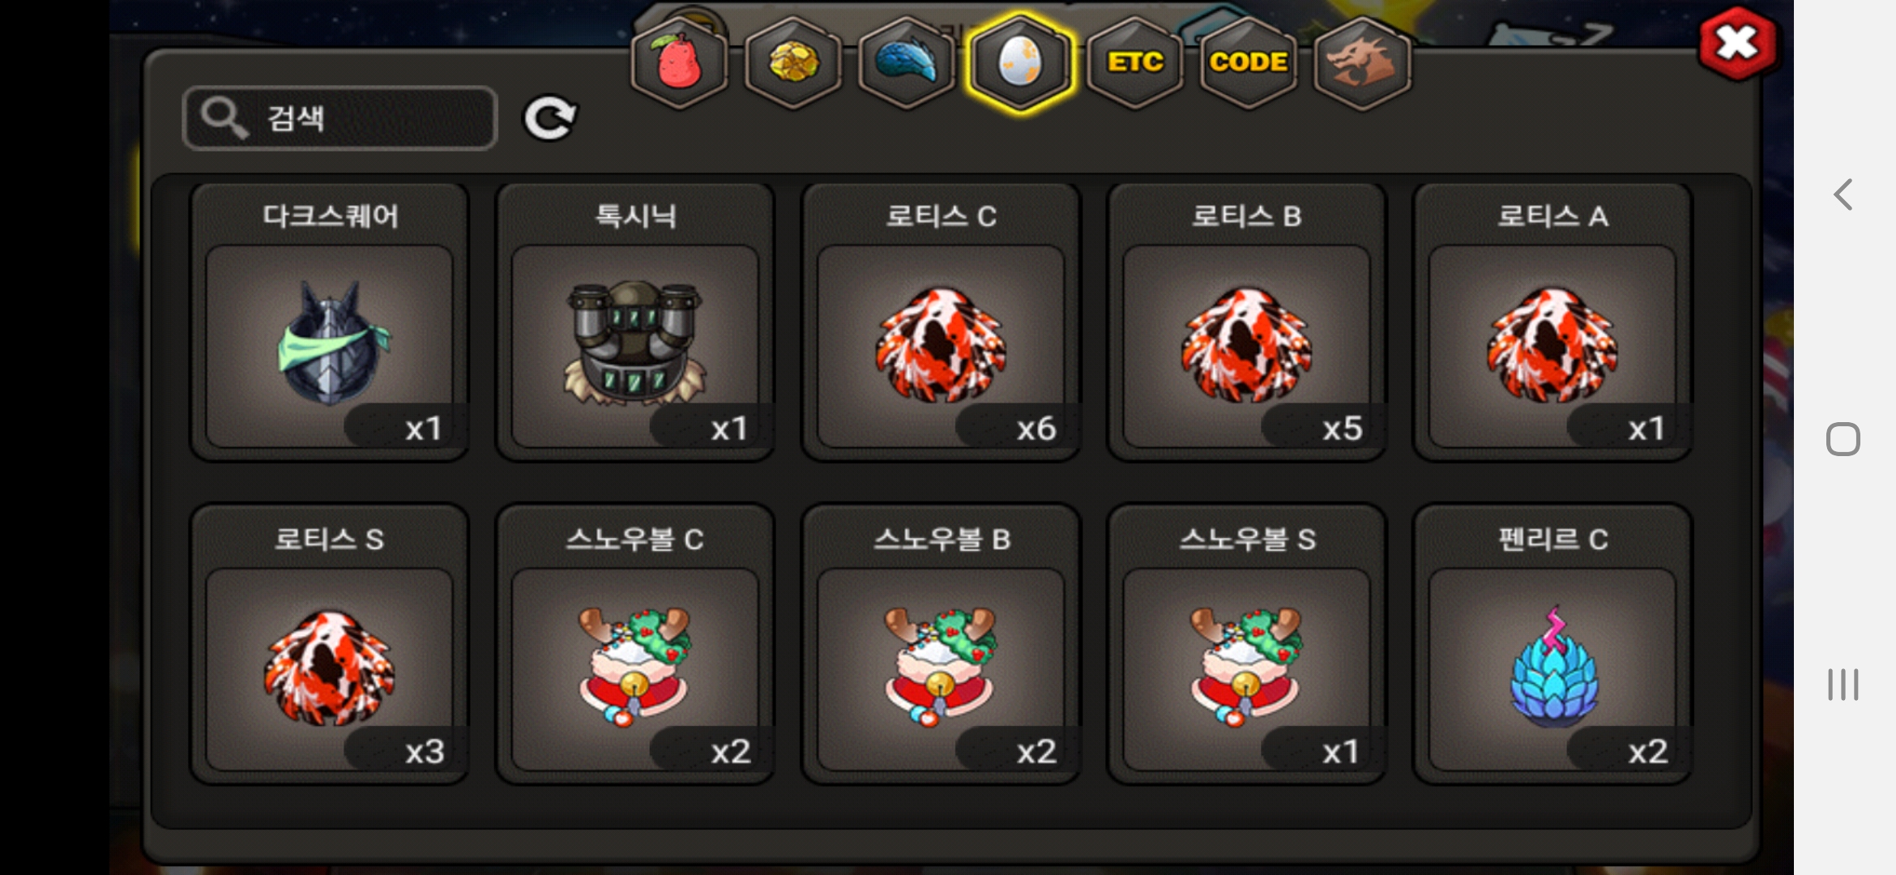
Task: Choose the 로티스 B egg x5
Action: pos(1246,322)
